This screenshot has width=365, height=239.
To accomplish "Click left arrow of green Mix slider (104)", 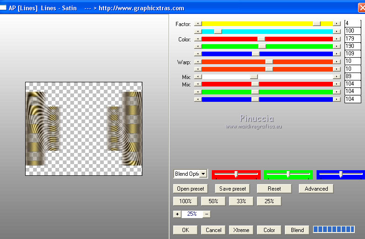I will pyautogui.click(x=198, y=92).
